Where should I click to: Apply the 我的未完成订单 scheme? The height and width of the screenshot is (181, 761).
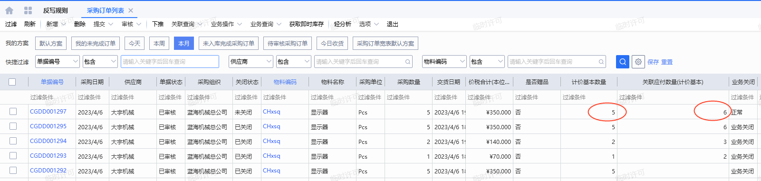tap(96, 43)
